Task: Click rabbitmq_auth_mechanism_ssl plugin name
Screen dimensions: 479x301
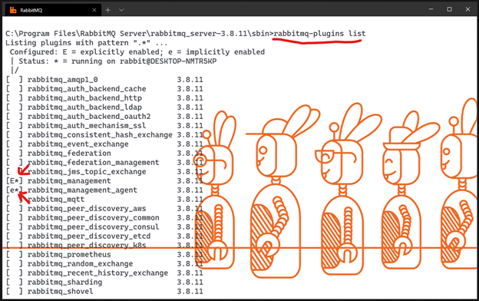Action: pos(87,126)
